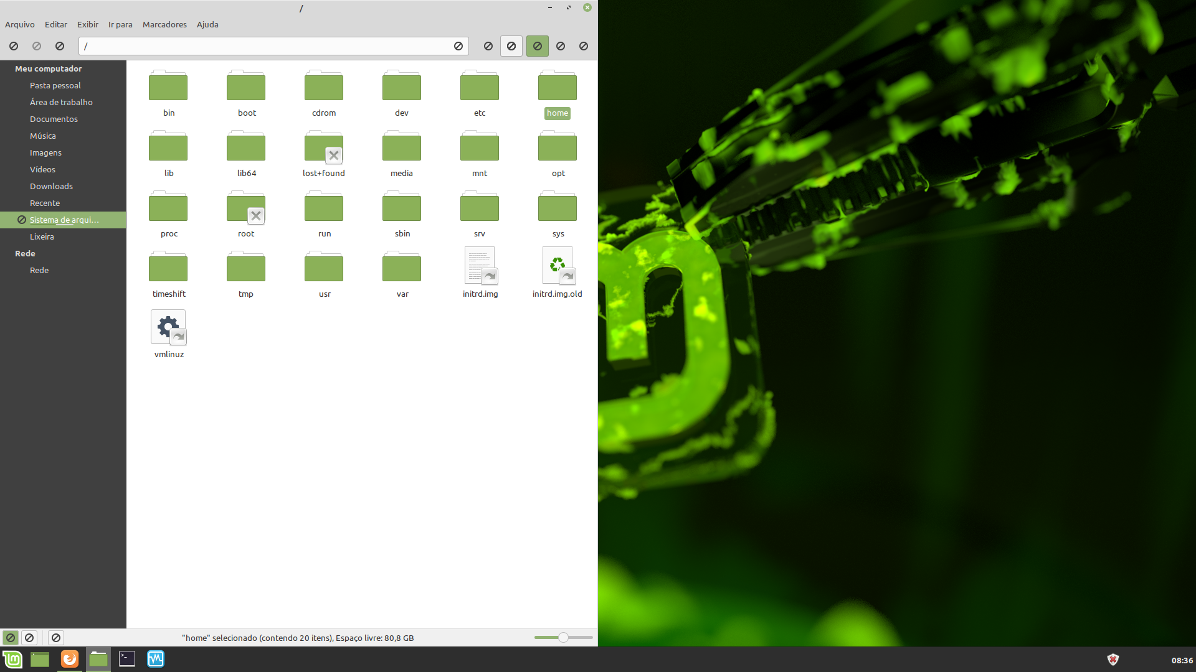Select the sys folder

pos(558,214)
